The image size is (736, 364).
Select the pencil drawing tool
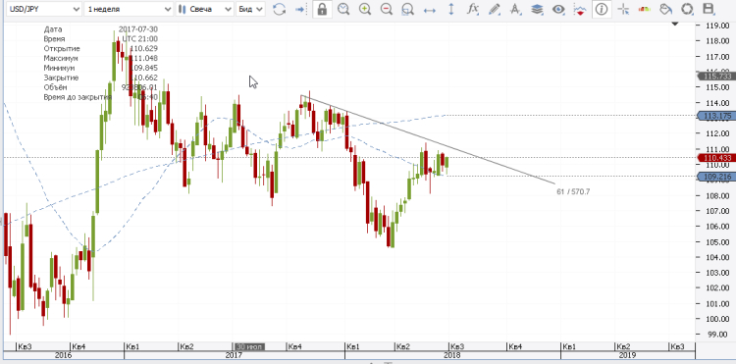click(494, 9)
